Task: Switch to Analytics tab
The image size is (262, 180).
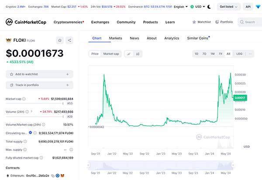Action: 172,38
